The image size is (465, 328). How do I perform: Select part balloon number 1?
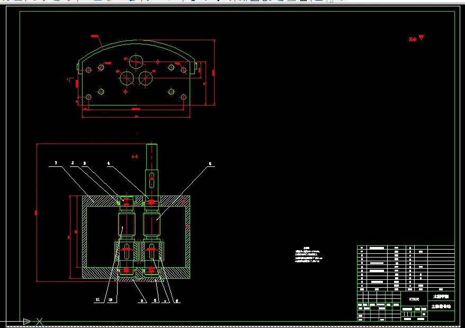56,163
